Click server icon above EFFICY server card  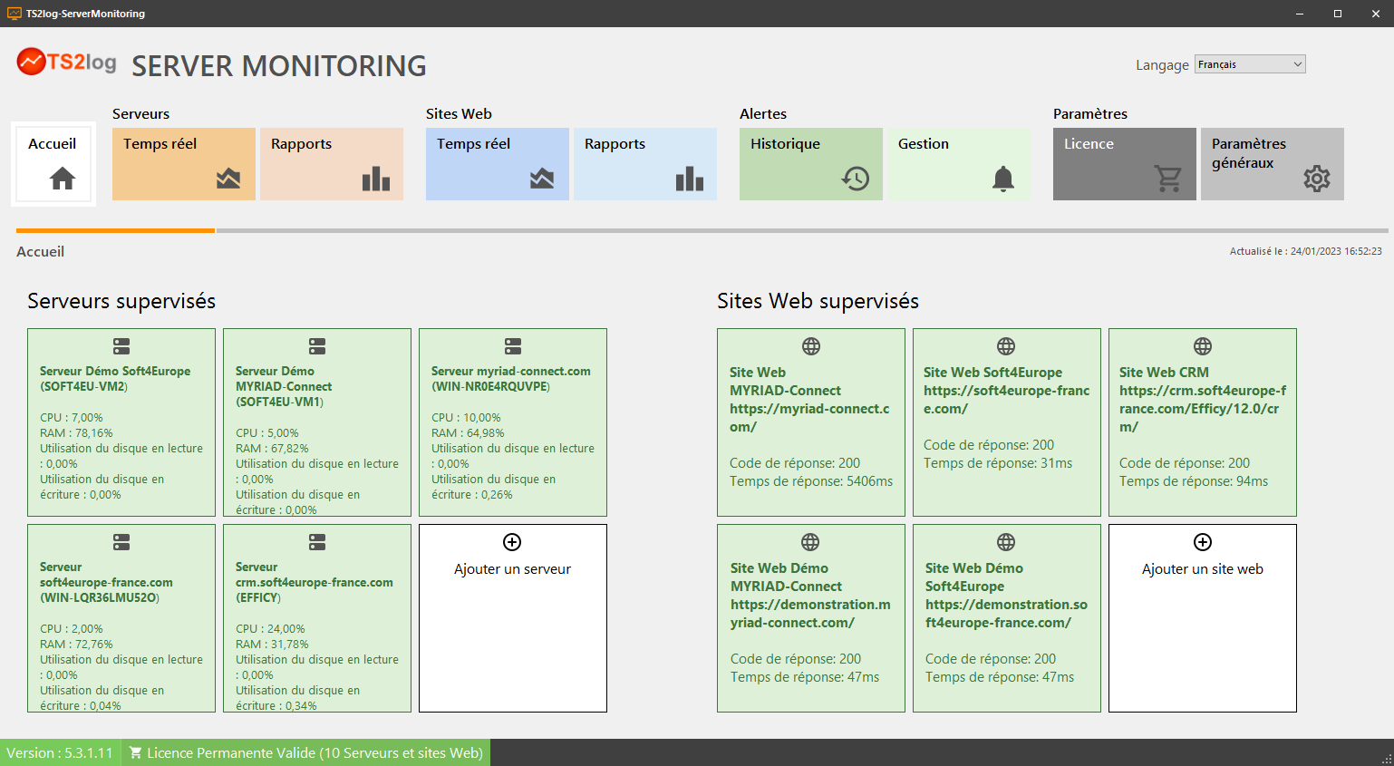[x=317, y=542]
